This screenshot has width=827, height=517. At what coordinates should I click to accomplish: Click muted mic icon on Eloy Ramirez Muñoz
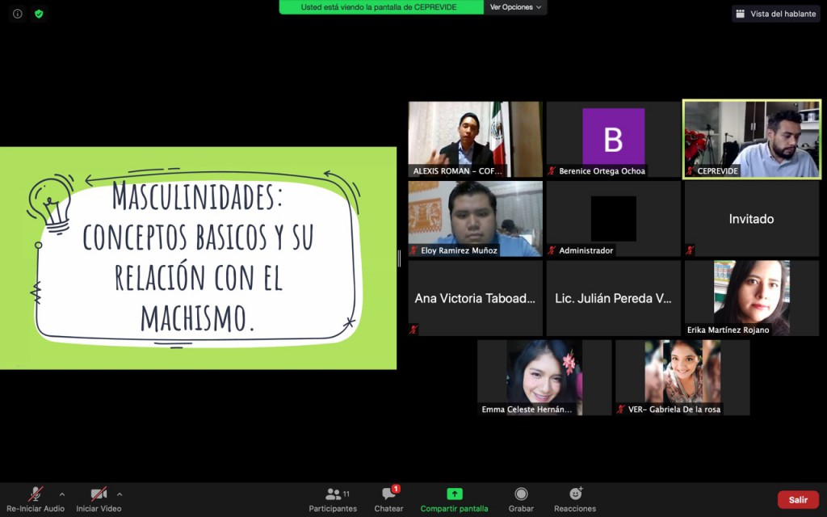pyautogui.click(x=413, y=250)
